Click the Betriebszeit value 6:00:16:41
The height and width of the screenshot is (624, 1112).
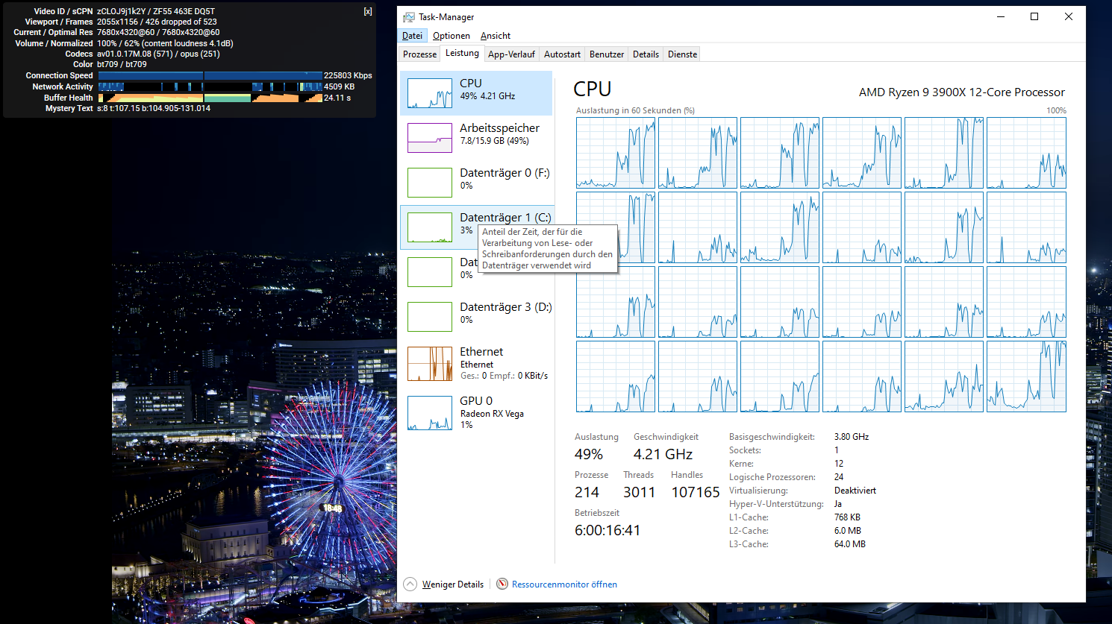tap(607, 530)
